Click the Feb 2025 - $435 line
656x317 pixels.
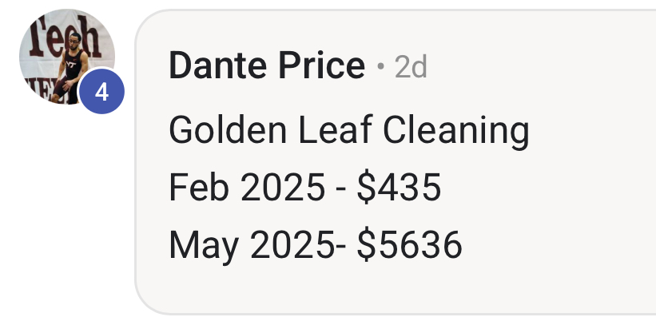(305, 188)
